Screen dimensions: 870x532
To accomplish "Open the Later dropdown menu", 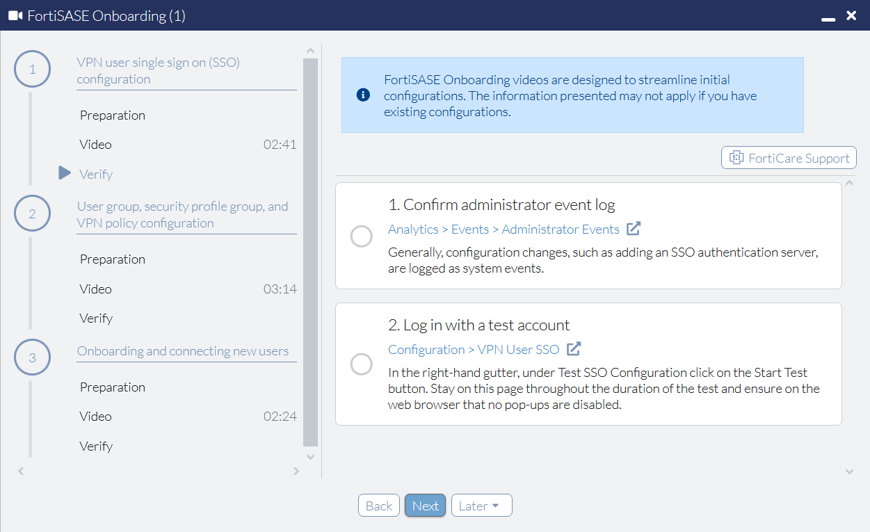I will tap(481, 506).
